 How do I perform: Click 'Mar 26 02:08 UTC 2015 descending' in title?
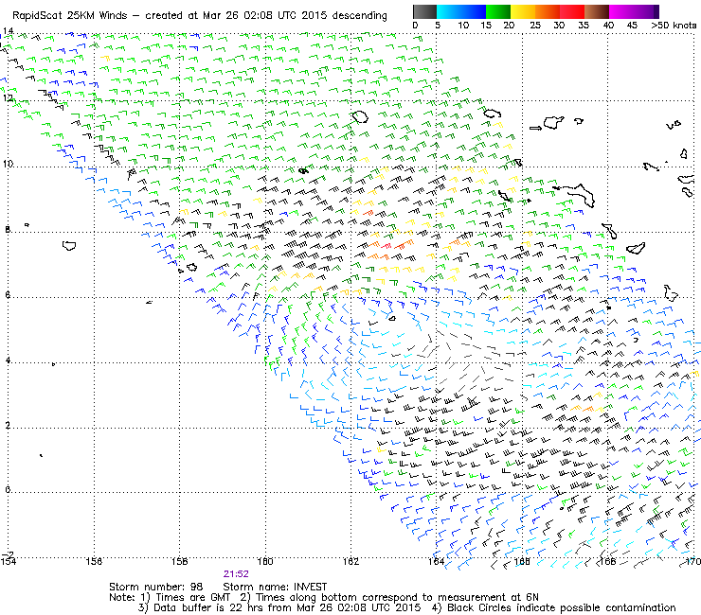pyautogui.click(x=295, y=16)
